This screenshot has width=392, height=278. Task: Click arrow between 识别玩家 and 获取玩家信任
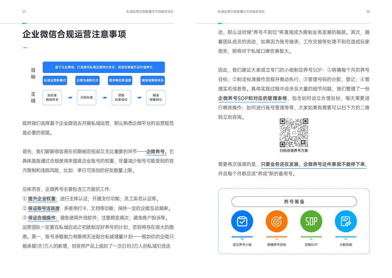click(x=104, y=97)
